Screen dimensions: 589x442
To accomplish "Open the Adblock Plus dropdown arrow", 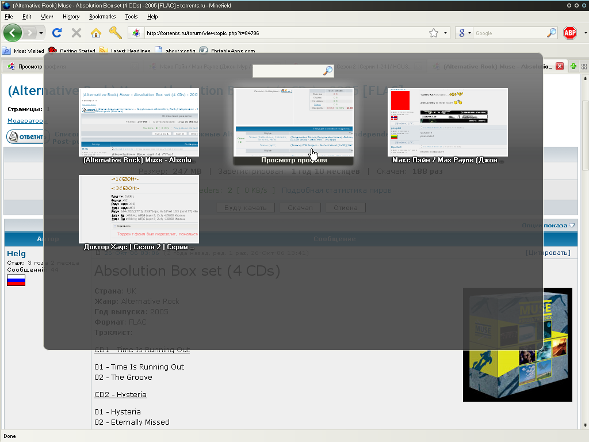I will click(585, 33).
